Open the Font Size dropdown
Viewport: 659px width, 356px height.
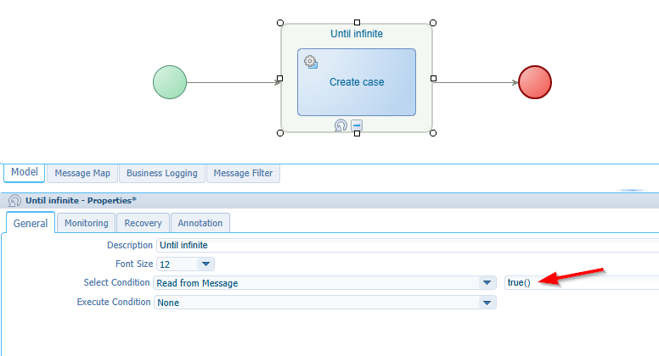(x=206, y=264)
